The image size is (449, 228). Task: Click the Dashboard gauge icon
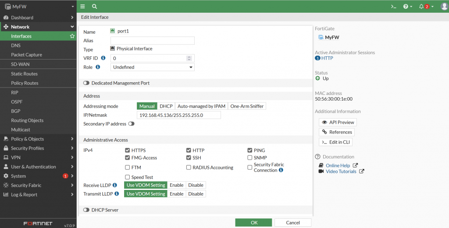pos(6,18)
